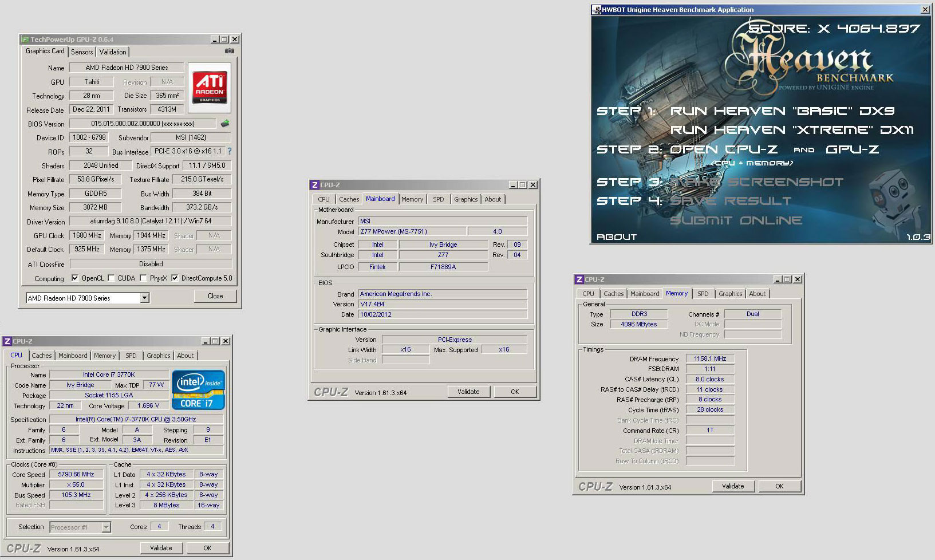Open Graphics tab in CPU-Z Mainboard window
935x560 pixels.
(x=466, y=199)
